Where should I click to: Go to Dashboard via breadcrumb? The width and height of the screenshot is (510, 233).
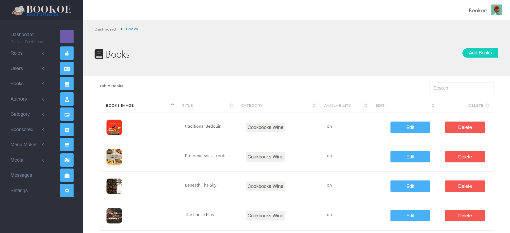coord(105,29)
